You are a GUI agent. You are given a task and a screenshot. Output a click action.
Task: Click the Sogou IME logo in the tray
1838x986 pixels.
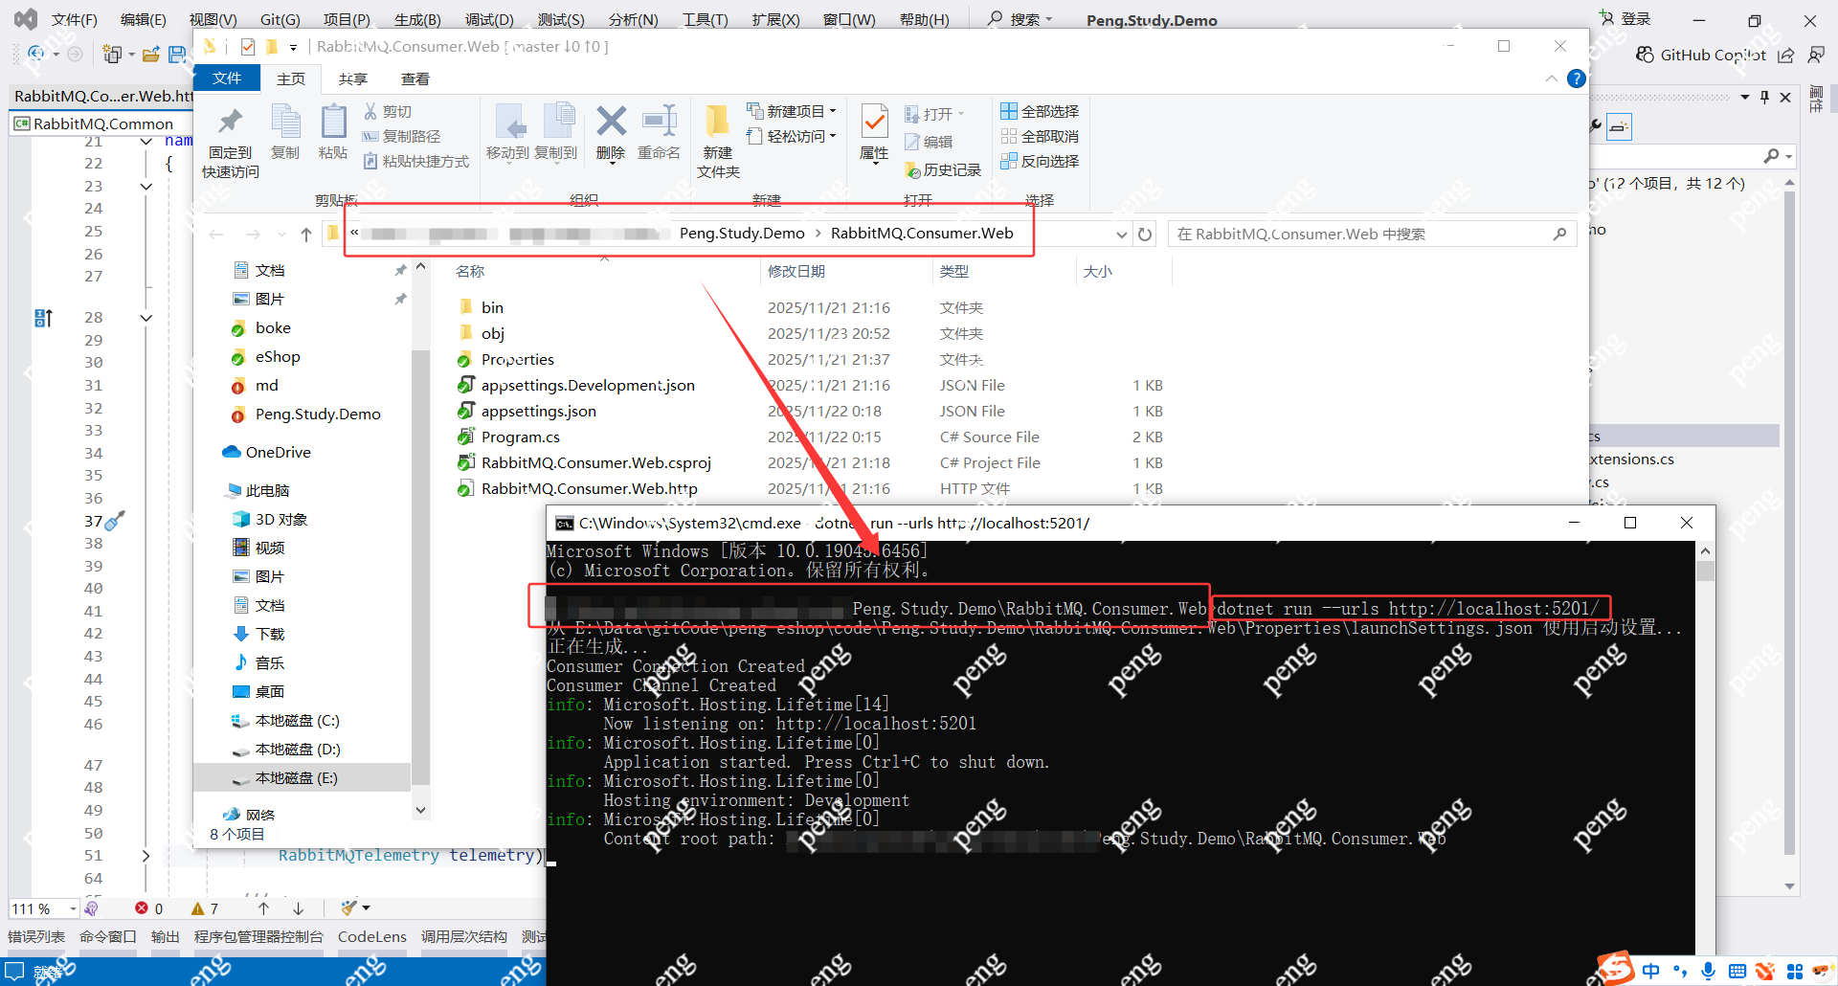(x=1617, y=967)
